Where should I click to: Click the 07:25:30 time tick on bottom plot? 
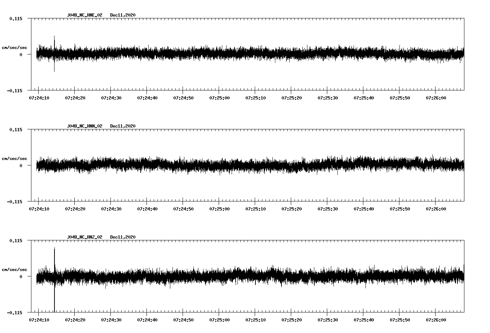(327, 319)
